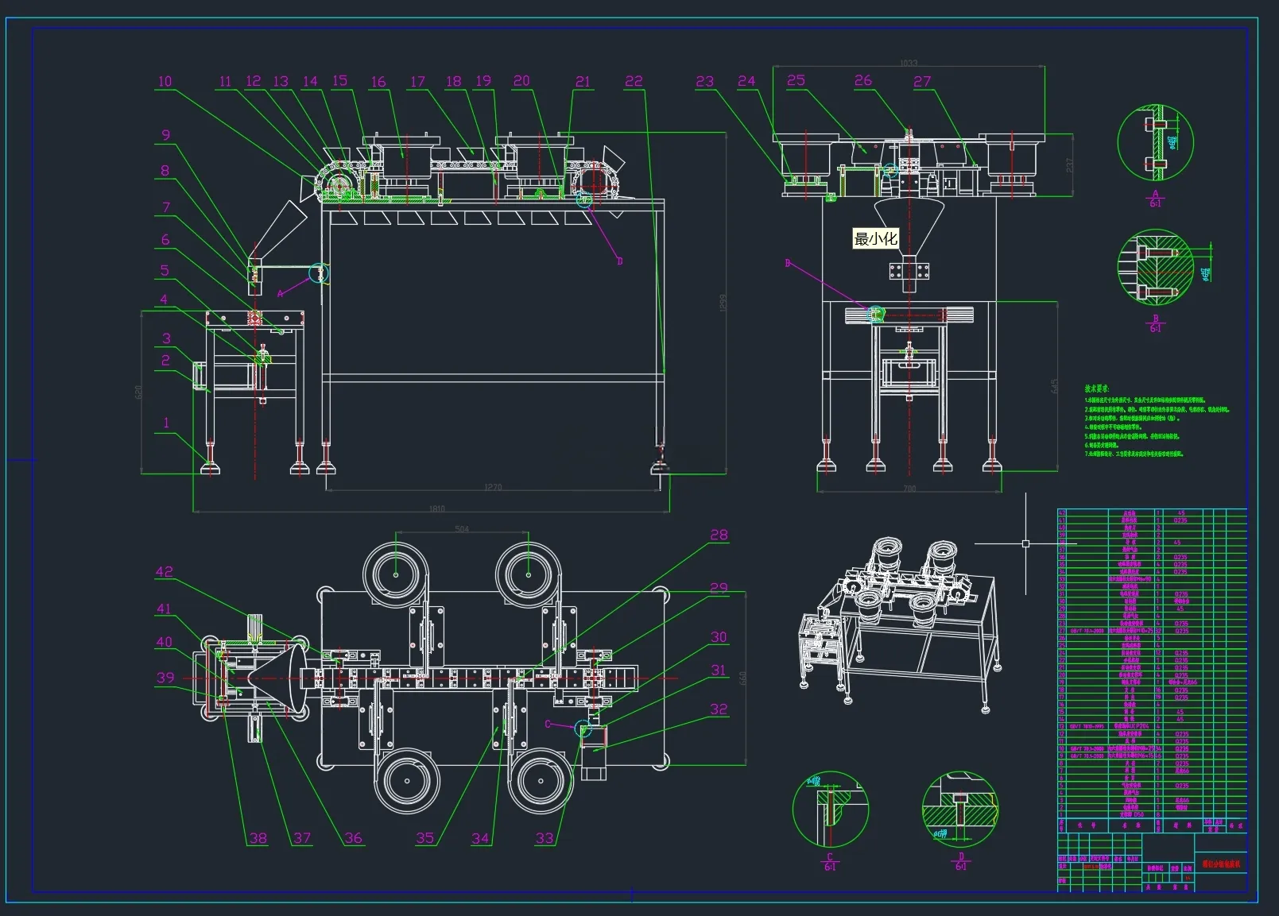Pick part balloon number 39

tap(165, 678)
